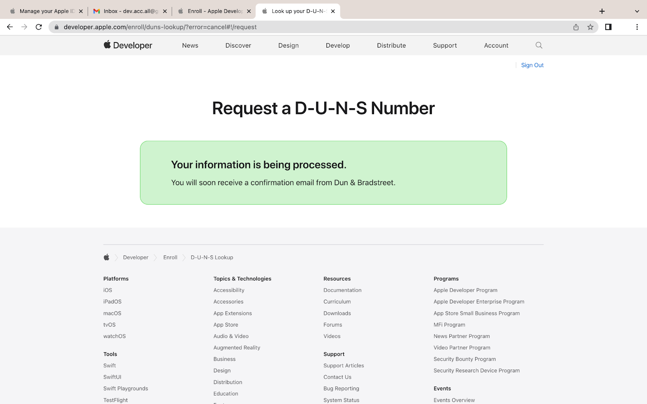Viewport: 647px width, 404px height.
Task: Open App Store Small Business Program link
Action: (477, 313)
